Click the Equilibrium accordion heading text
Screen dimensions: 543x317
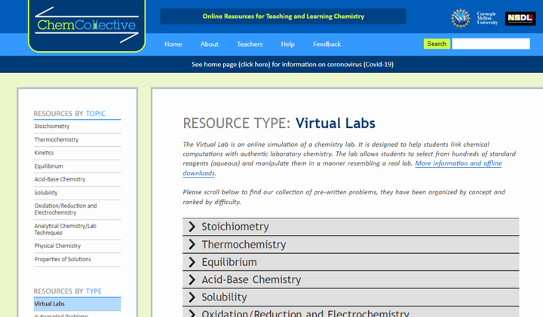(x=229, y=262)
